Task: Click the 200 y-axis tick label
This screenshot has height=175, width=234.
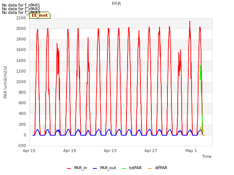Action: (x=22, y=124)
